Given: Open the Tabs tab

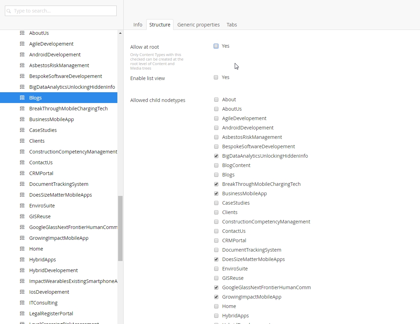Looking at the screenshot, I should [x=232, y=25].
